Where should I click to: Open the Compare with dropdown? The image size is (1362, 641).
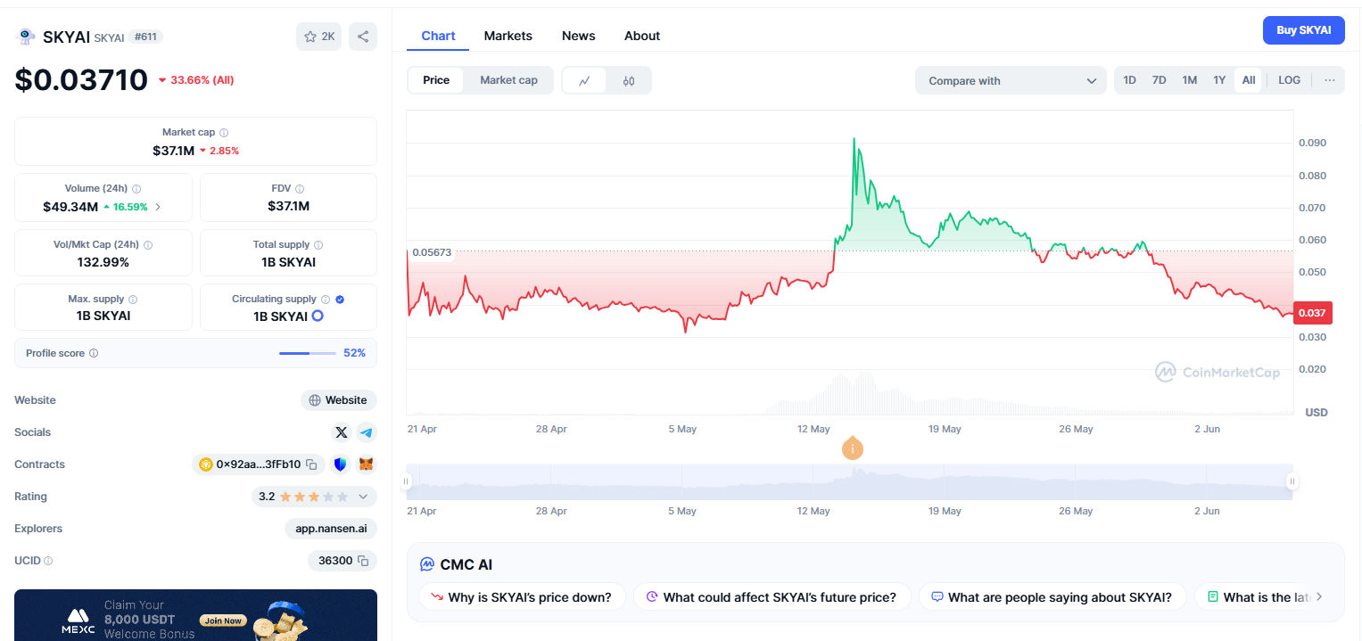pyautogui.click(x=1011, y=80)
